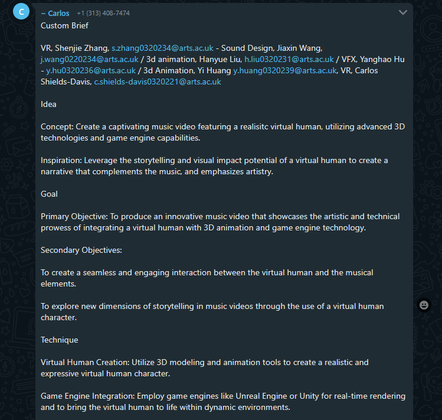The image size is (442, 420).
Task: Click the Concept paragraph about the music video
Action: (x=222, y=132)
